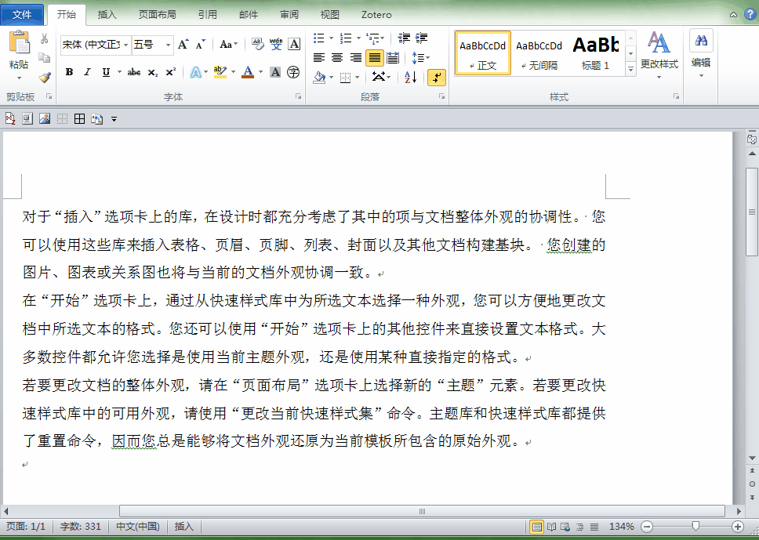Screen dimensions: 759x540
Task: Toggle italic formatting
Action: pyautogui.click(x=86, y=71)
